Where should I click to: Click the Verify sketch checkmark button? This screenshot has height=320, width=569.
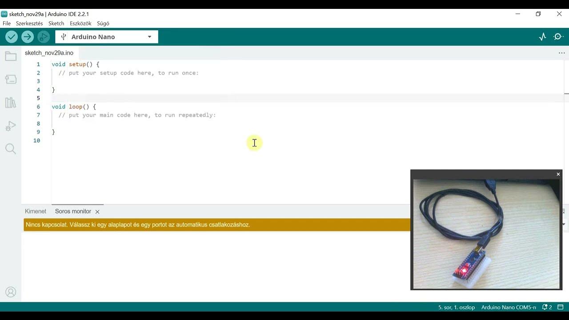pyautogui.click(x=12, y=37)
